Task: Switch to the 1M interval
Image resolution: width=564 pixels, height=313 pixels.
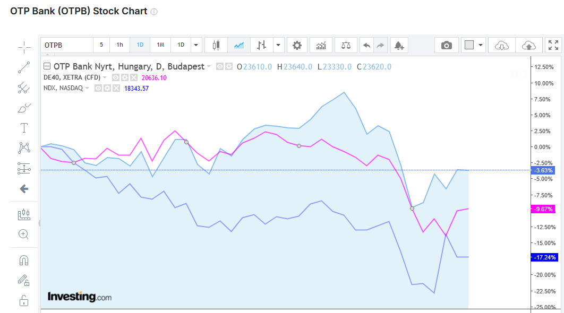Action: pos(160,45)
